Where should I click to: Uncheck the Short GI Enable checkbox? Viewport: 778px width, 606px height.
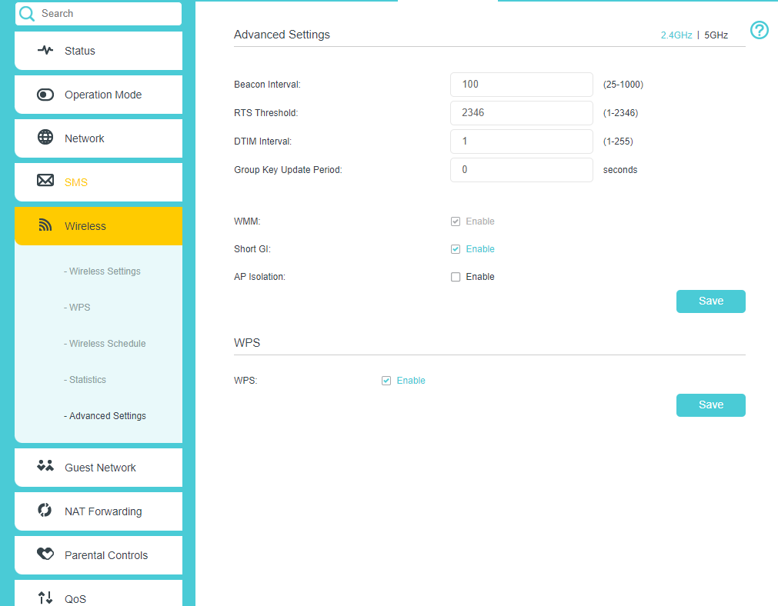click(x=456, y=249)
